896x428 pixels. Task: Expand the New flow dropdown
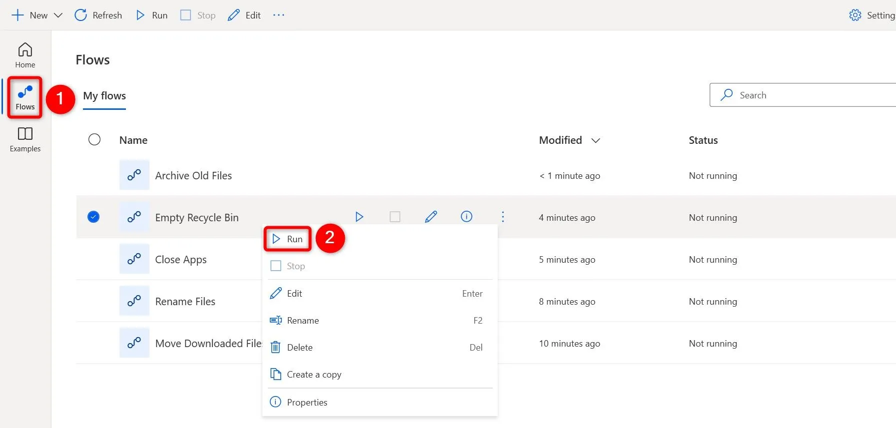(58, 15)
